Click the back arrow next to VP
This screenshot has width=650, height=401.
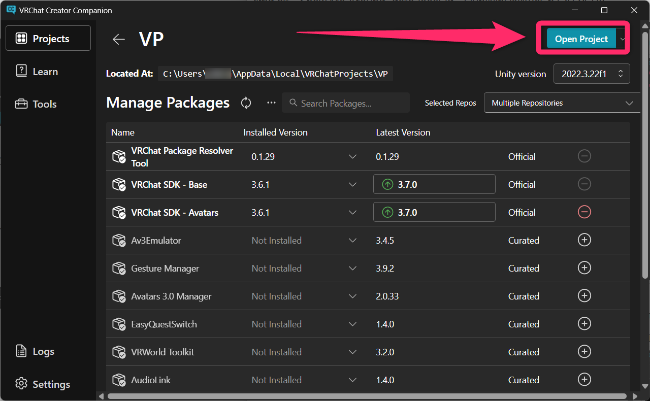click(119, 39)
